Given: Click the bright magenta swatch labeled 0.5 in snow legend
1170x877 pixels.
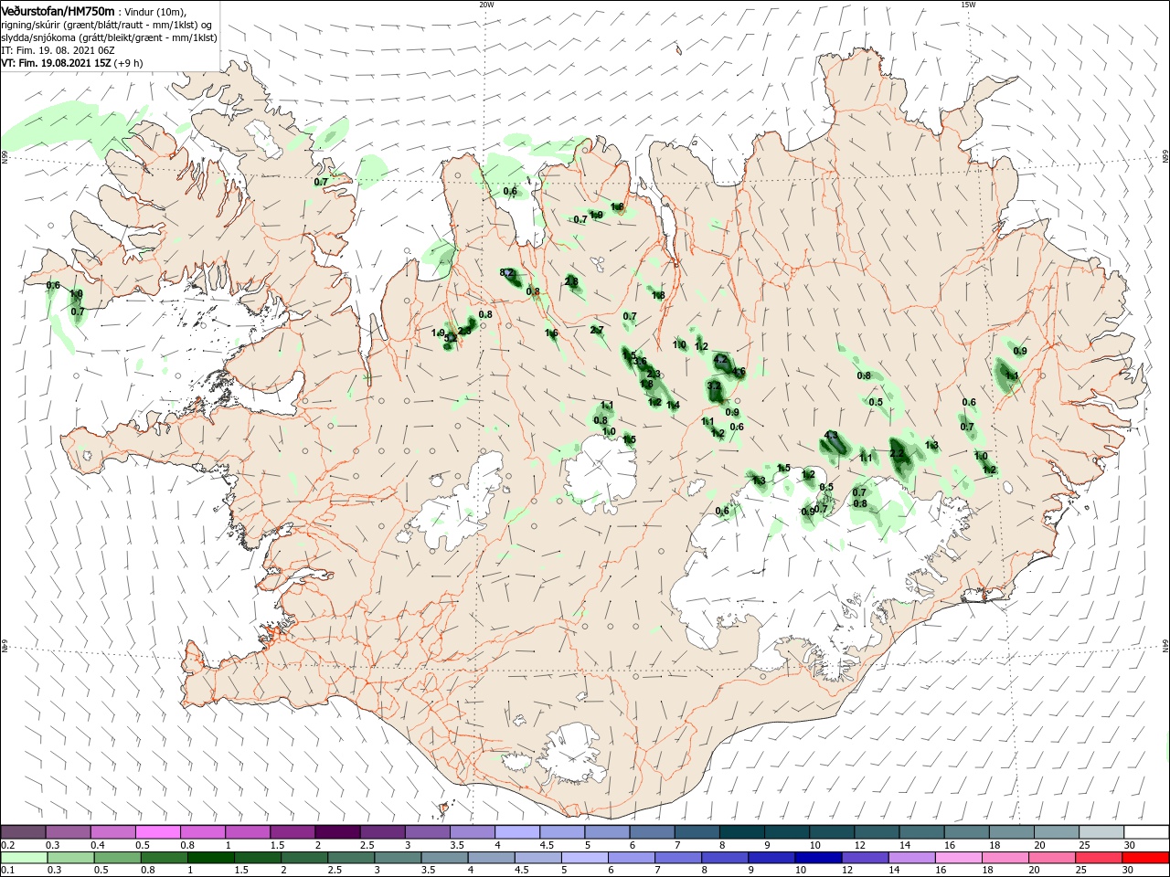Looking at the screenshot, I should [157, 832].
